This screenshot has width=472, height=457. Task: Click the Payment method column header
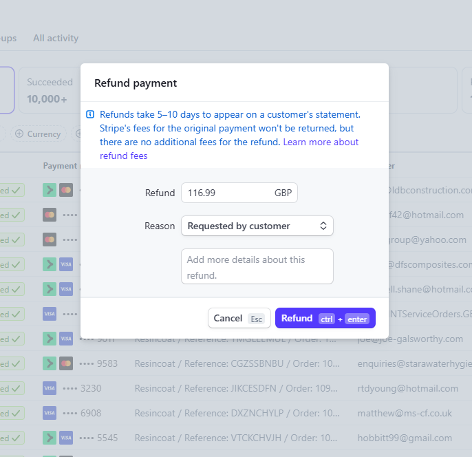click(61, 166)
